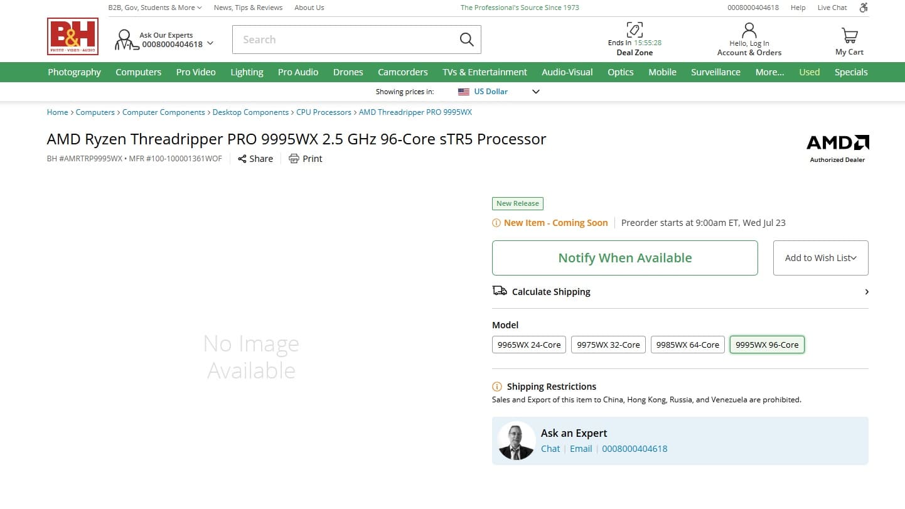
Task: Open the accessibility wheelchair icon
Action: [864, 8]
